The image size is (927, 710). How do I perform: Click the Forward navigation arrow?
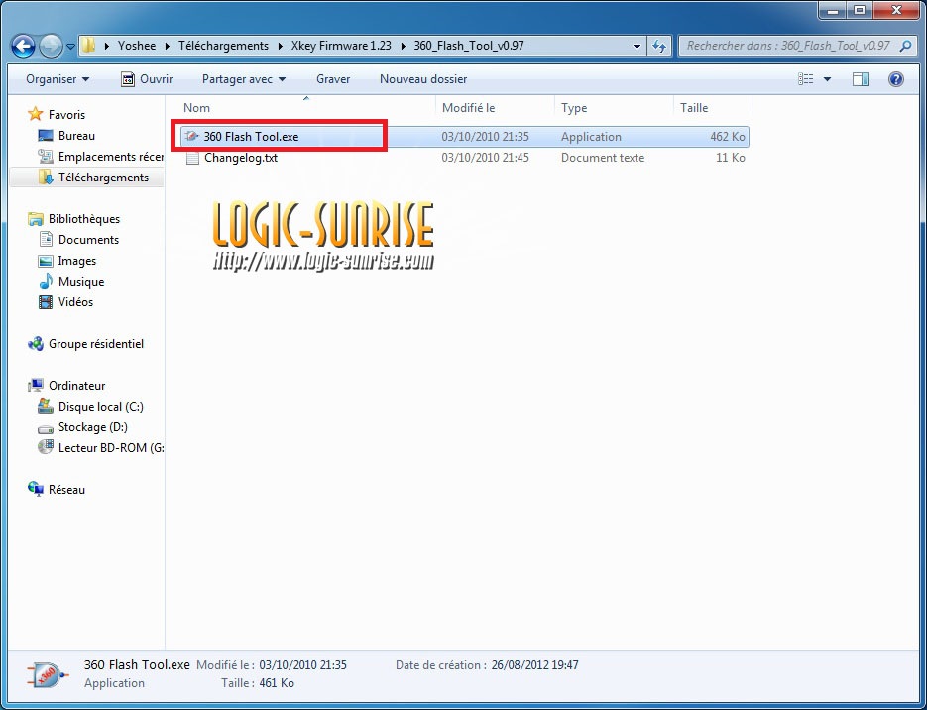pyautogui.click(x=51, y=46)
